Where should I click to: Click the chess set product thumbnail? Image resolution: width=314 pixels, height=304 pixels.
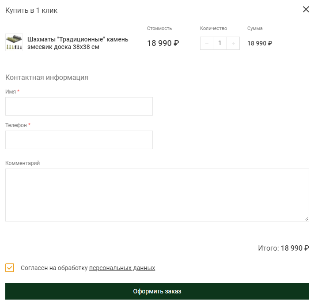point(14,43)
